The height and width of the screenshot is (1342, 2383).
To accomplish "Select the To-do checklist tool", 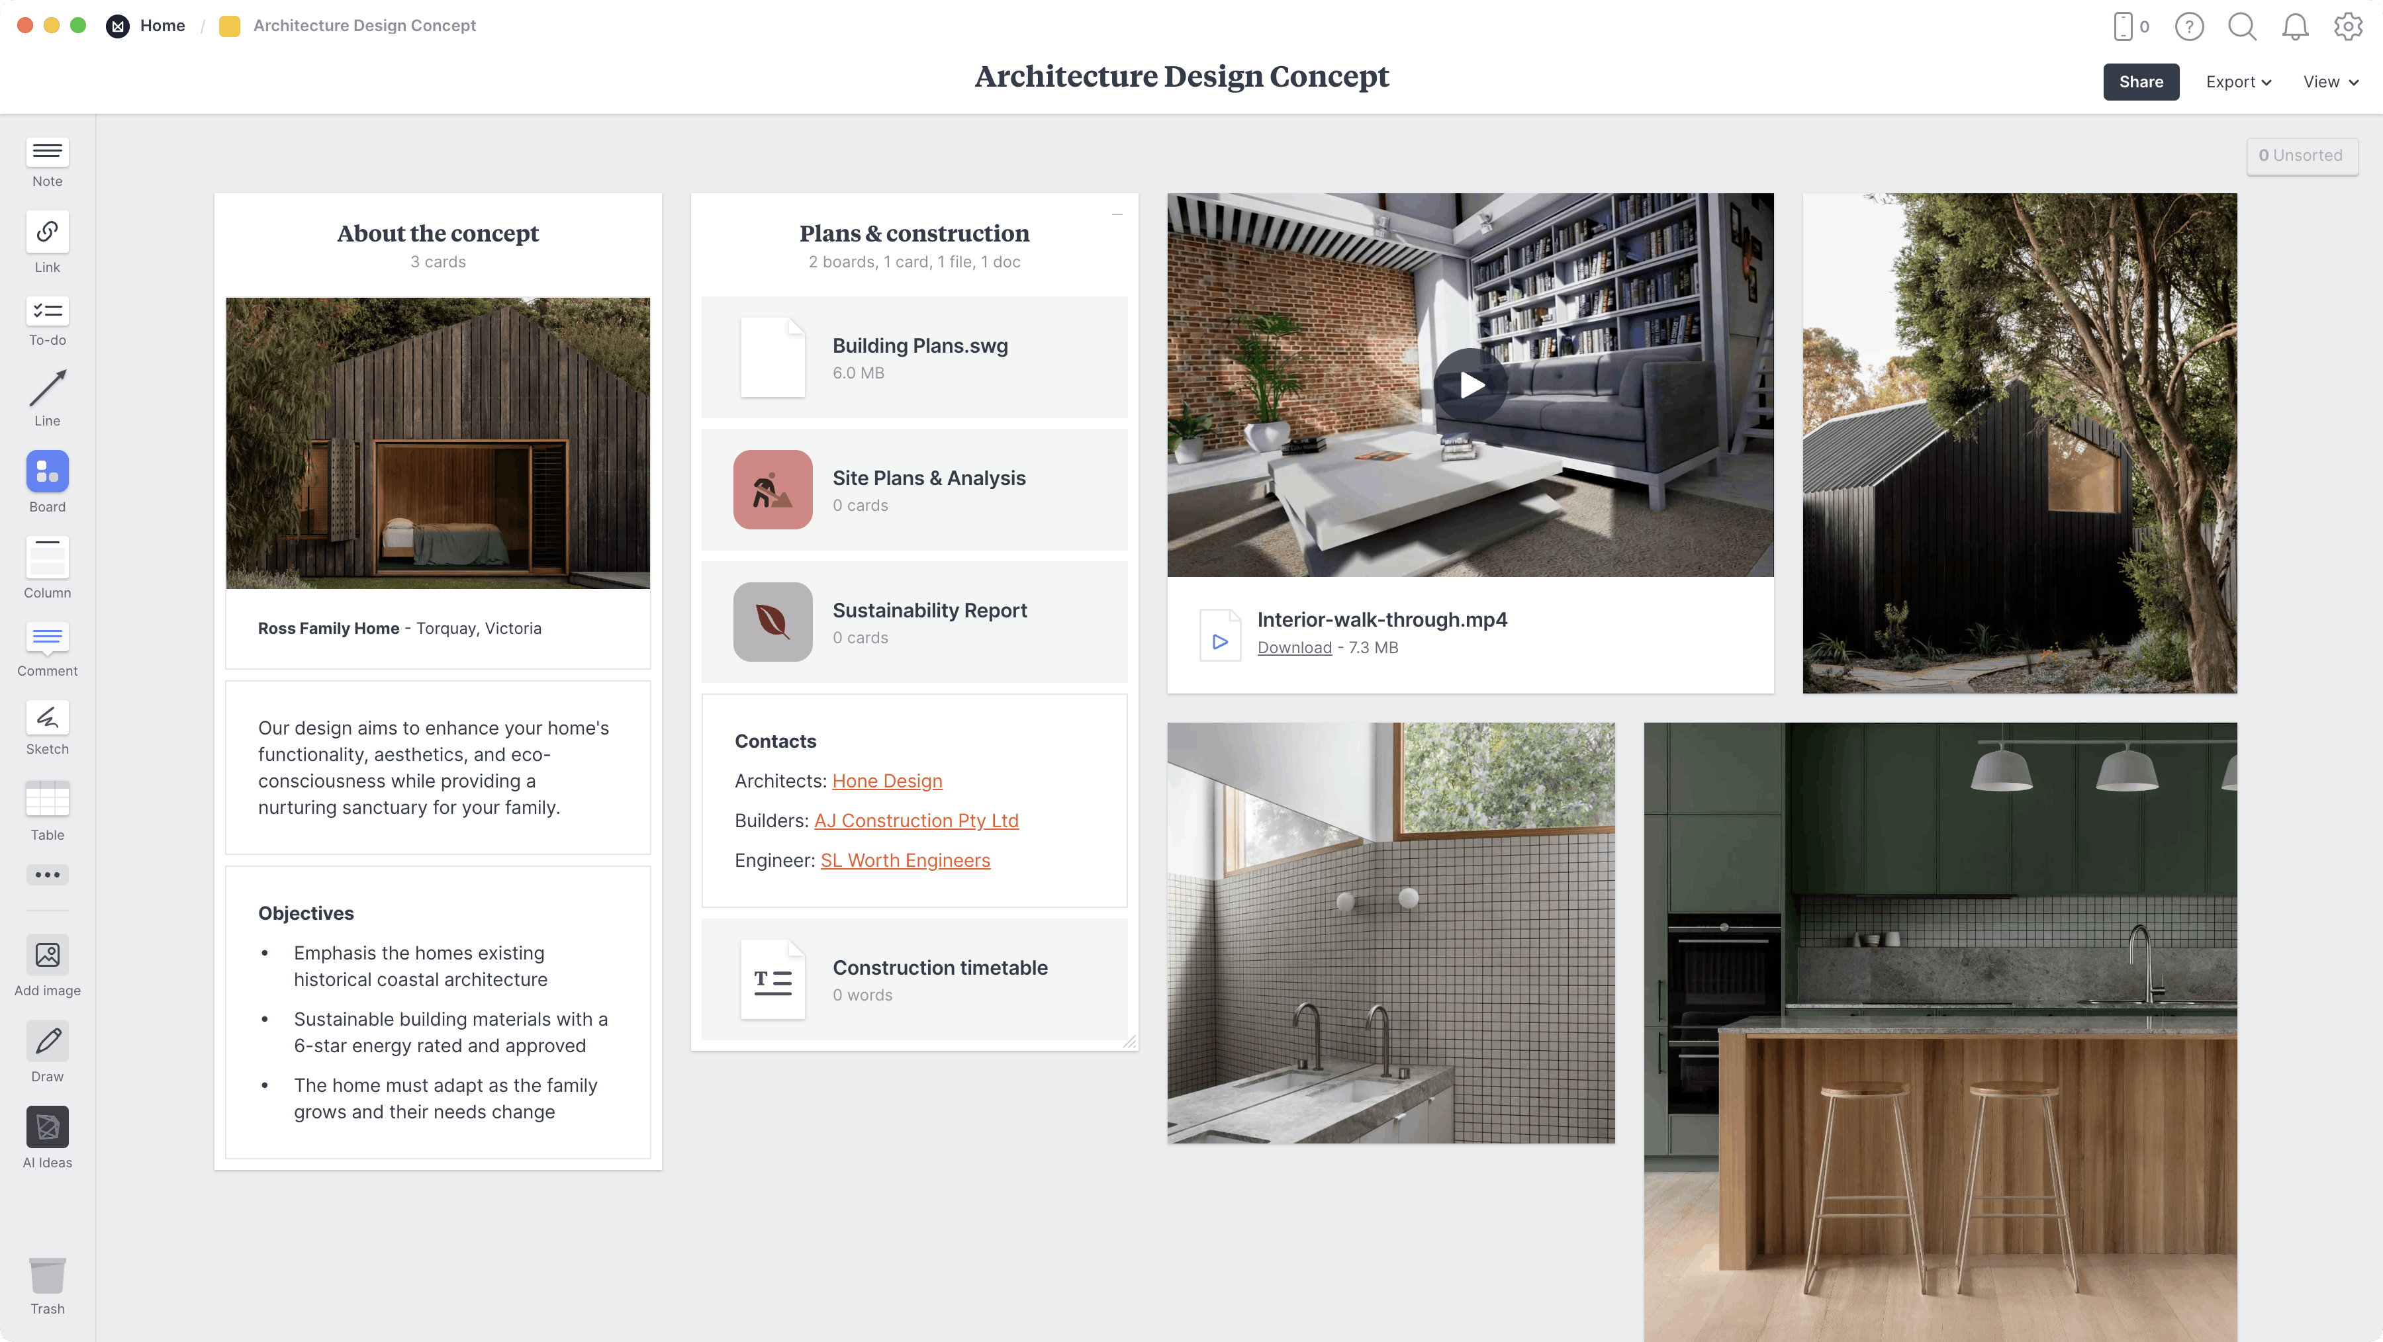I will (x=47, y=312).
